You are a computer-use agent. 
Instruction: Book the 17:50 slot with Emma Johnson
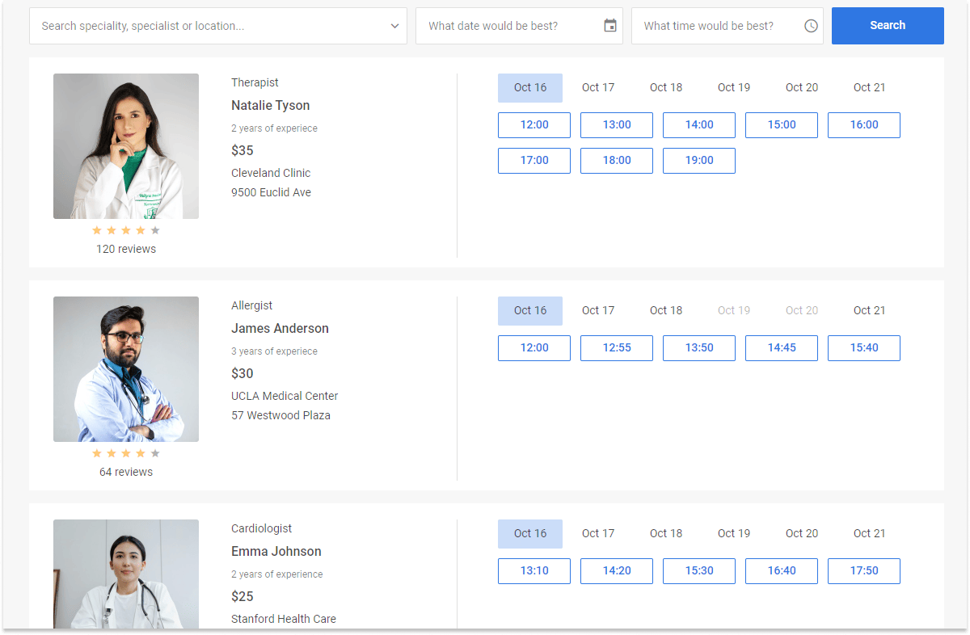864,571
